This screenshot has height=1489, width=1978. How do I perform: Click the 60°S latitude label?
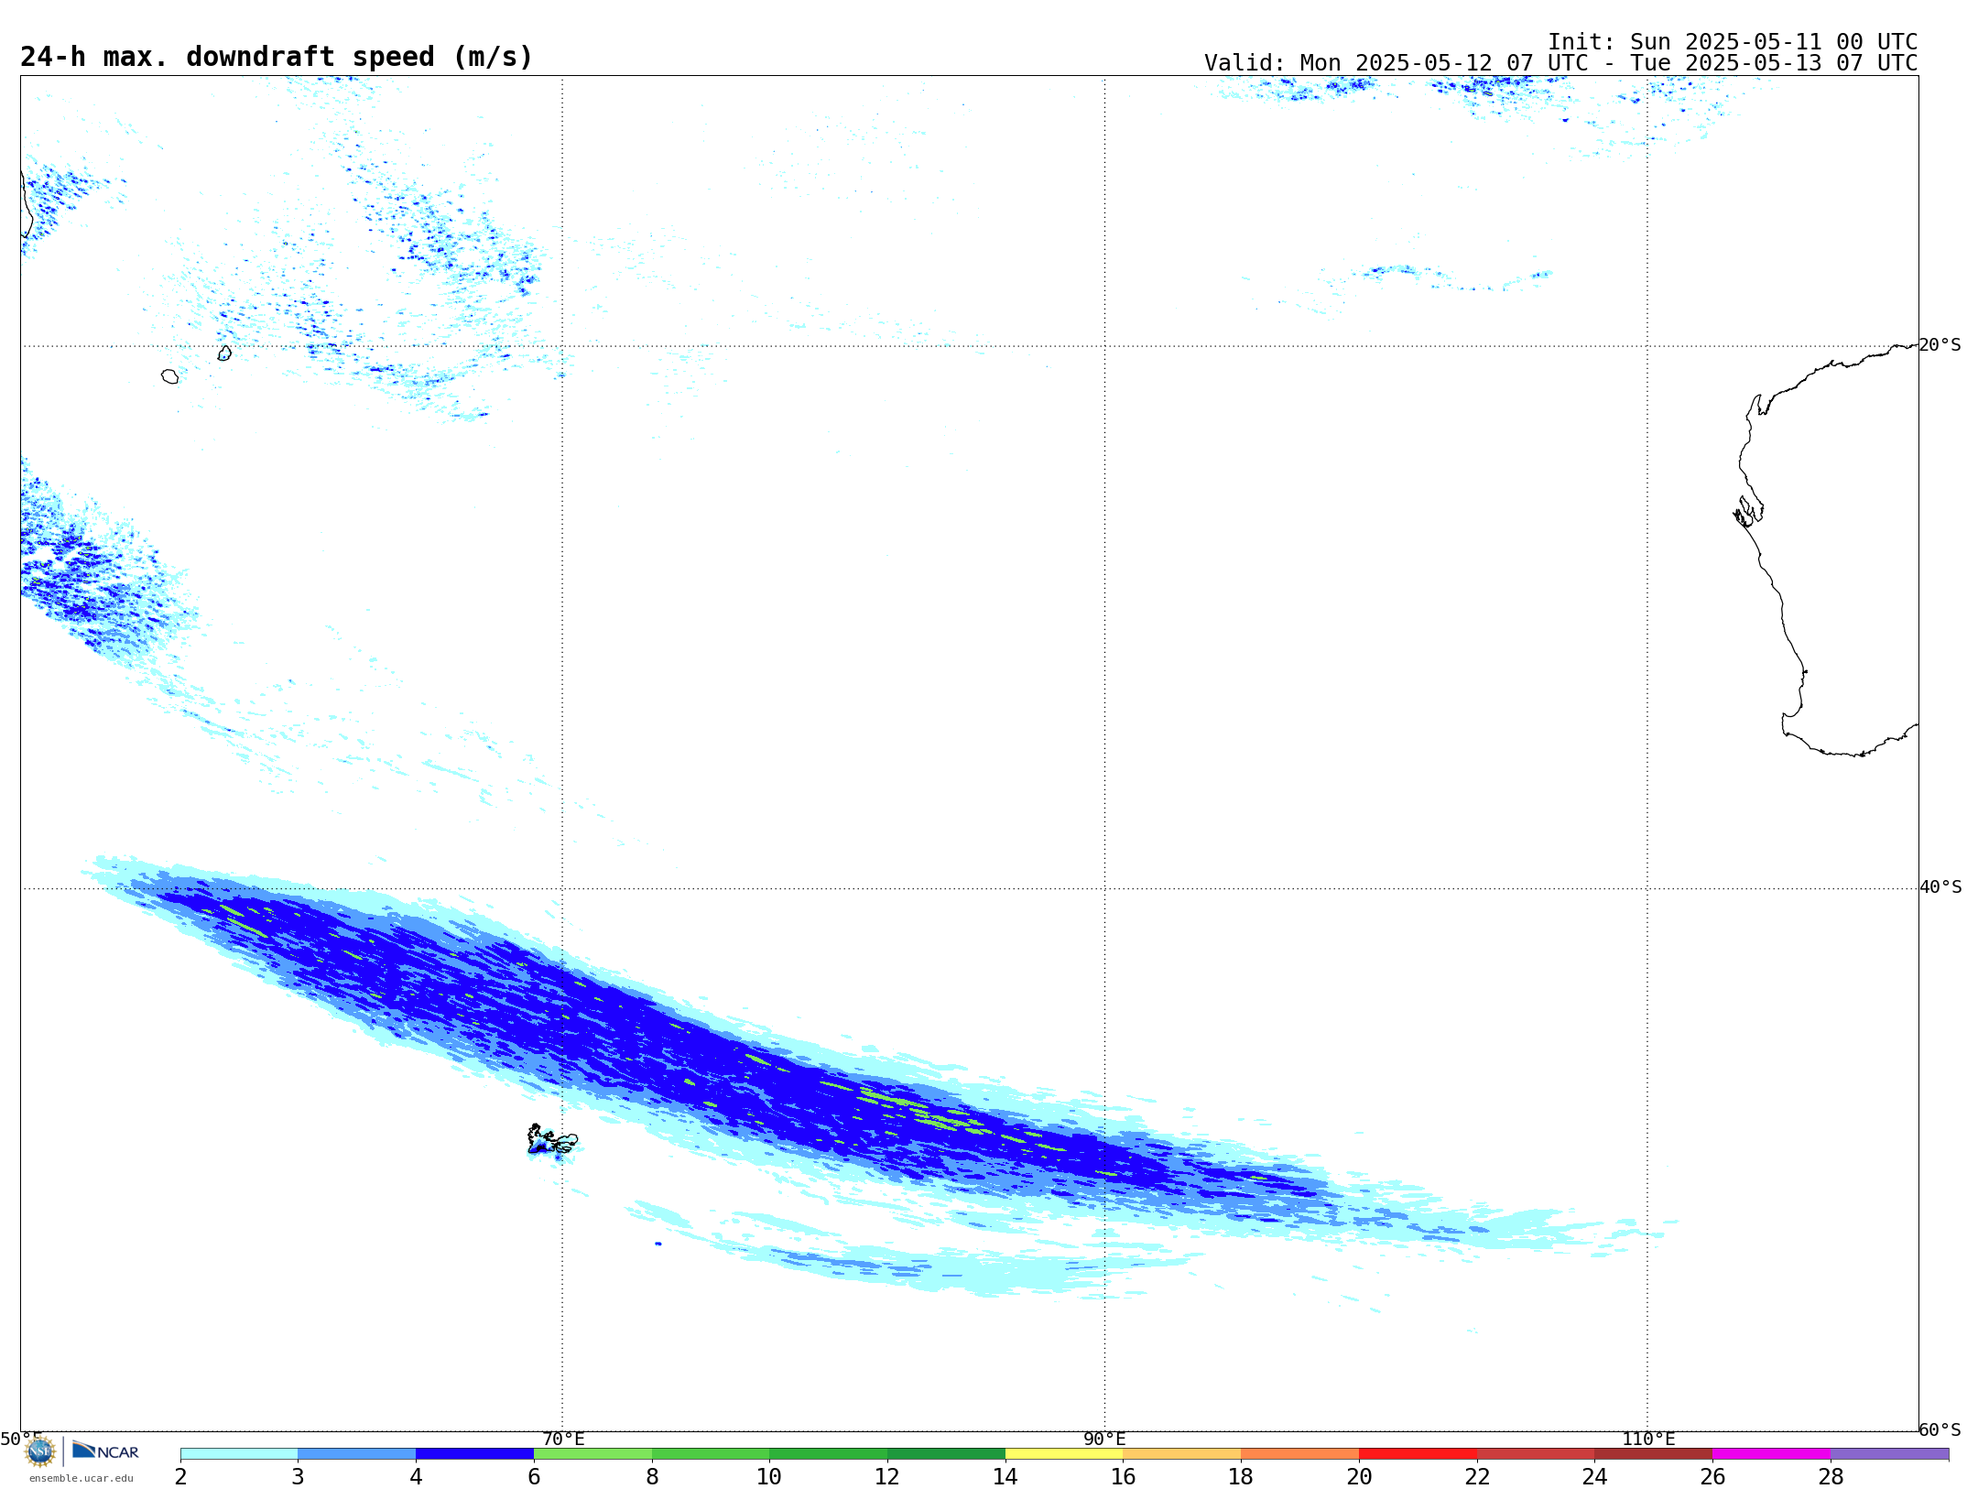[1940, 1429]
